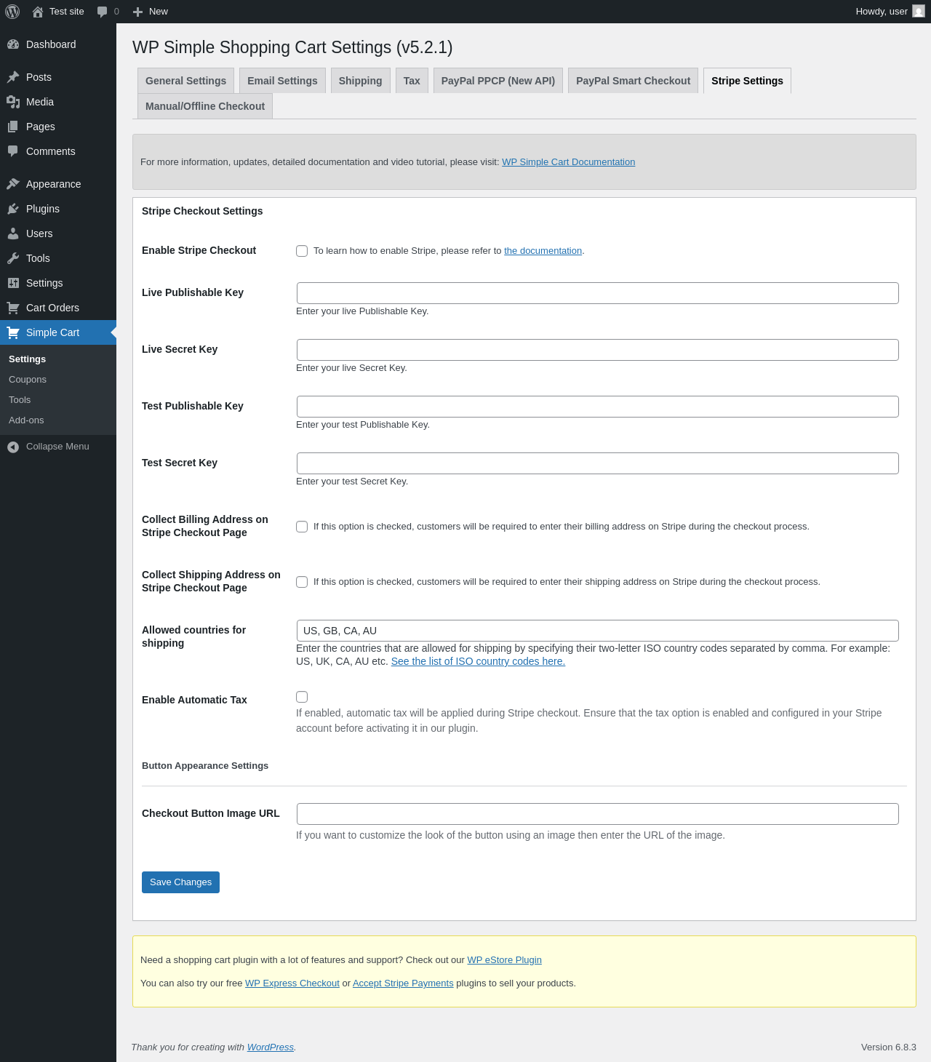Click the Live Publishable Key input field
The height and width of the screenshot is (1062, 931).
[597, 293]
